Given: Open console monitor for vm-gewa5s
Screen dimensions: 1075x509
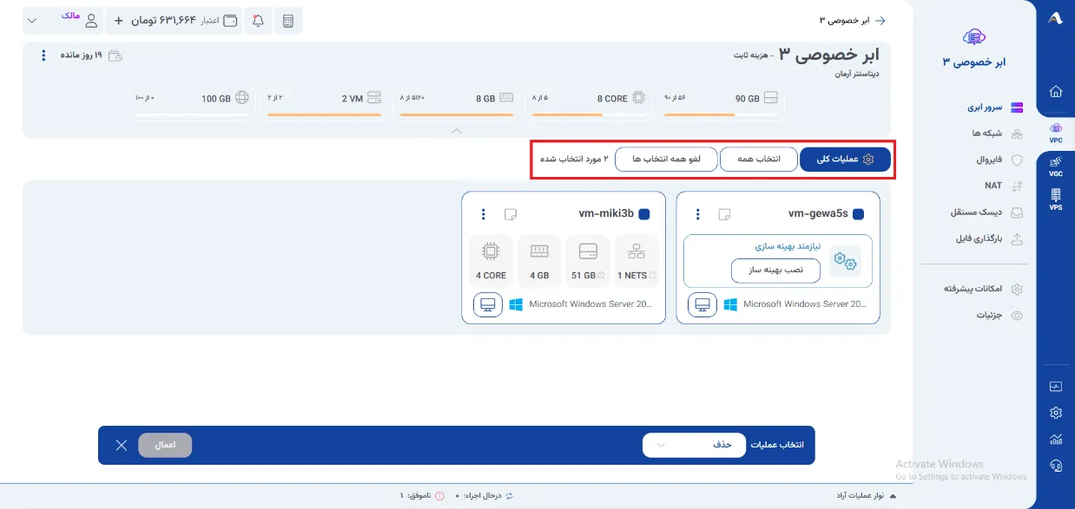Looking at the screenshot, I should [702, 305].
